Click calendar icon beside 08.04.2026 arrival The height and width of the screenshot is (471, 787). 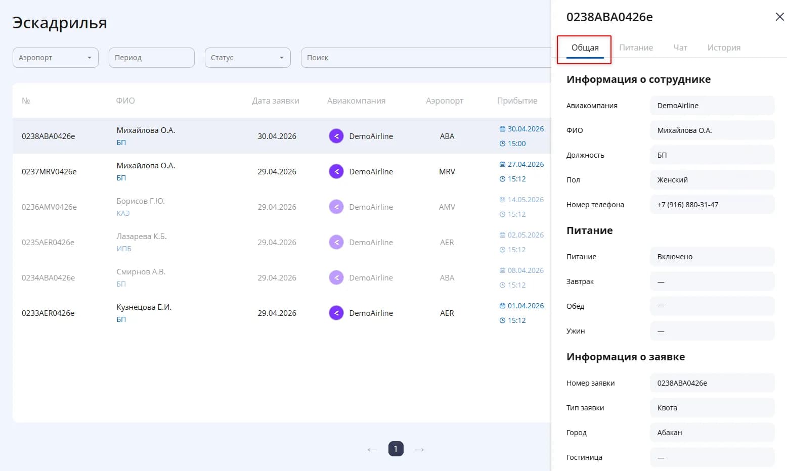502,270
